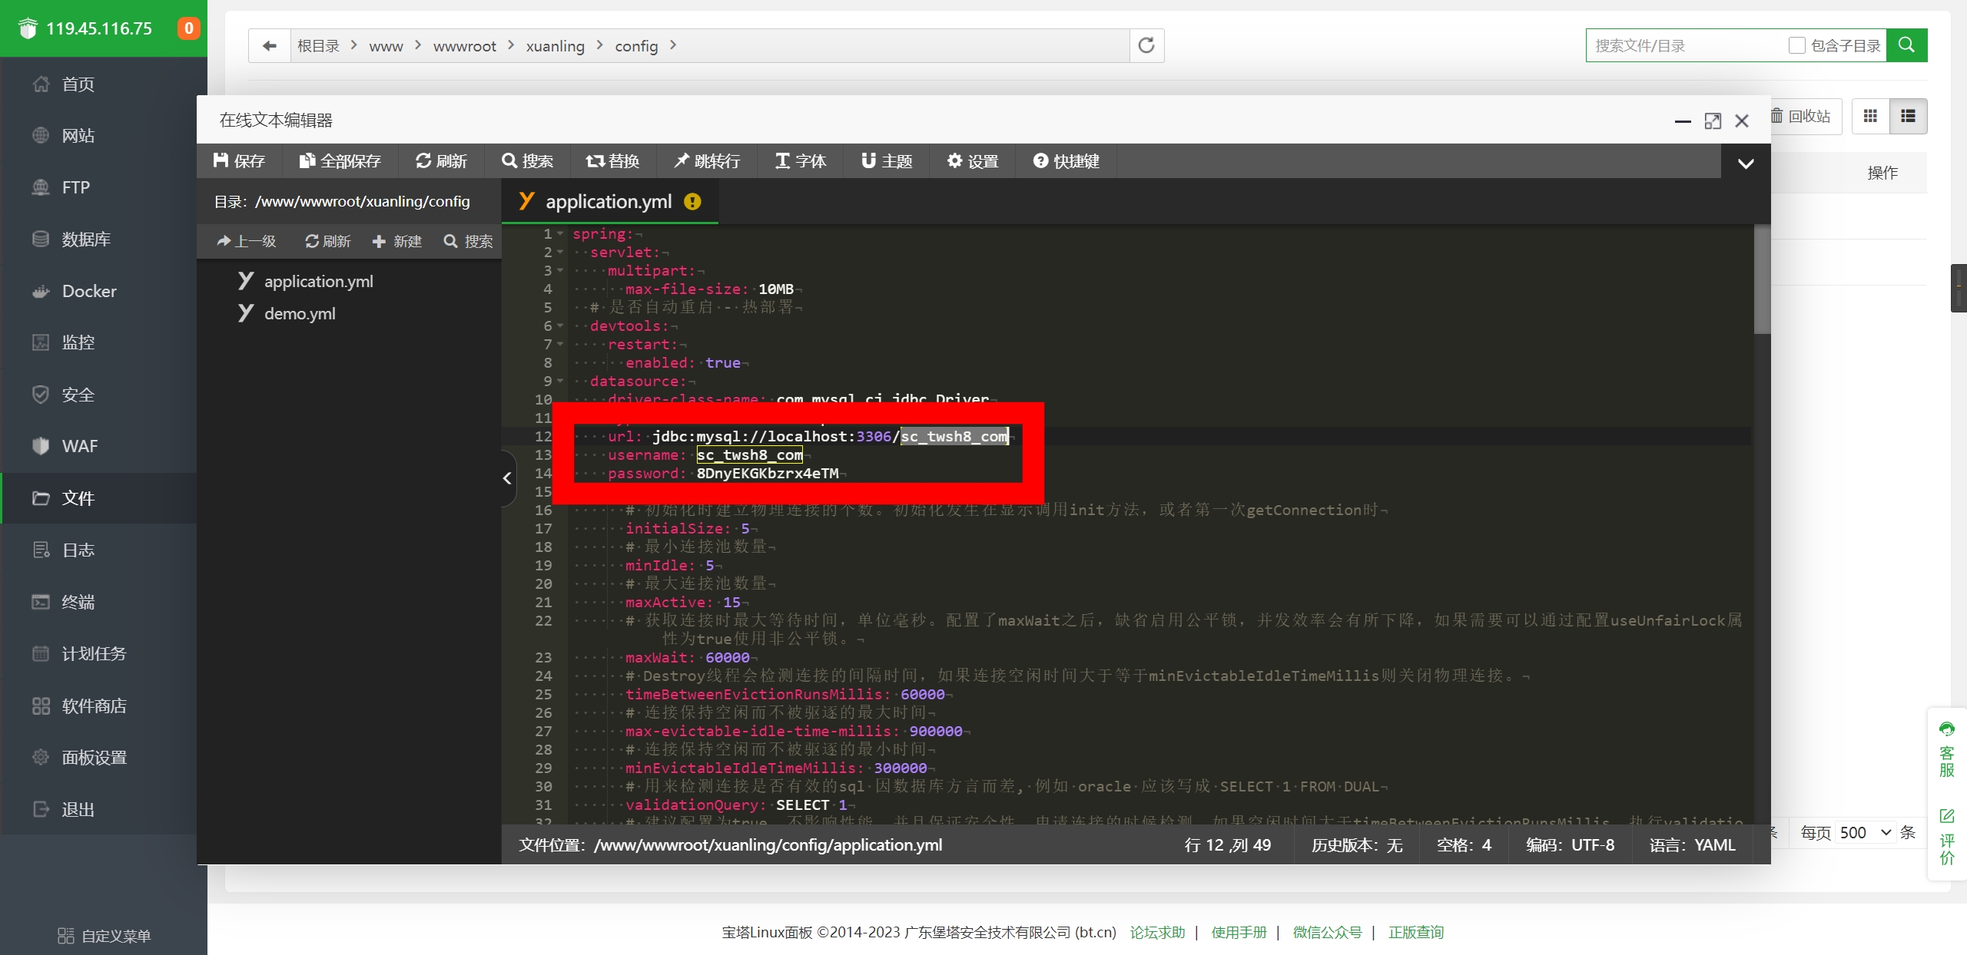The image size is (1967, 955).
Task: Toggle the include subdirectories (包含子目录) checkbox
Action: (x=1796, y=45)
